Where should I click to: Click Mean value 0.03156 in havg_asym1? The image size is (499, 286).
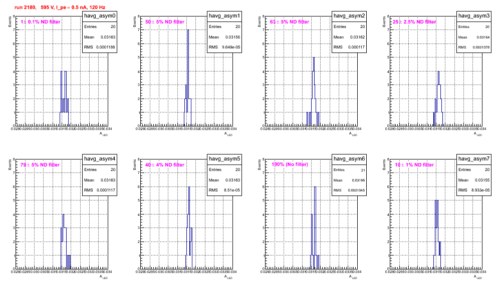pos(232,37)
